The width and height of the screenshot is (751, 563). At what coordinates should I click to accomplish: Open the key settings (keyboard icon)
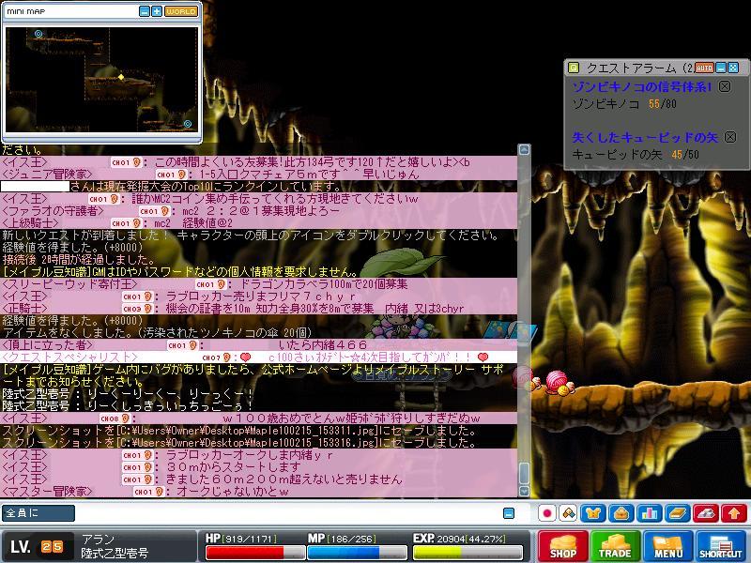[x=706, y=513]
